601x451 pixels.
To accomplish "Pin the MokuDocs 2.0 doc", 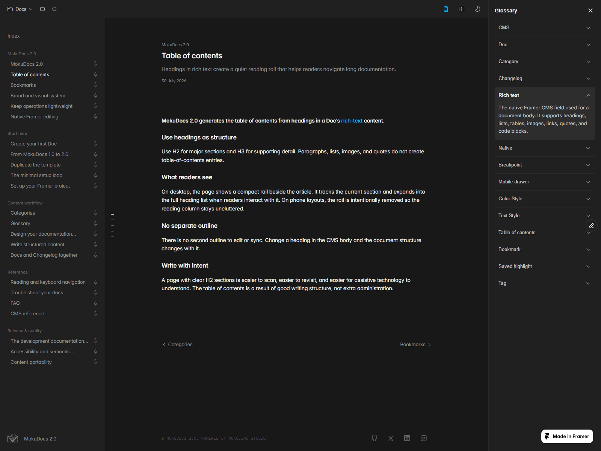I will tap(95, 64).
